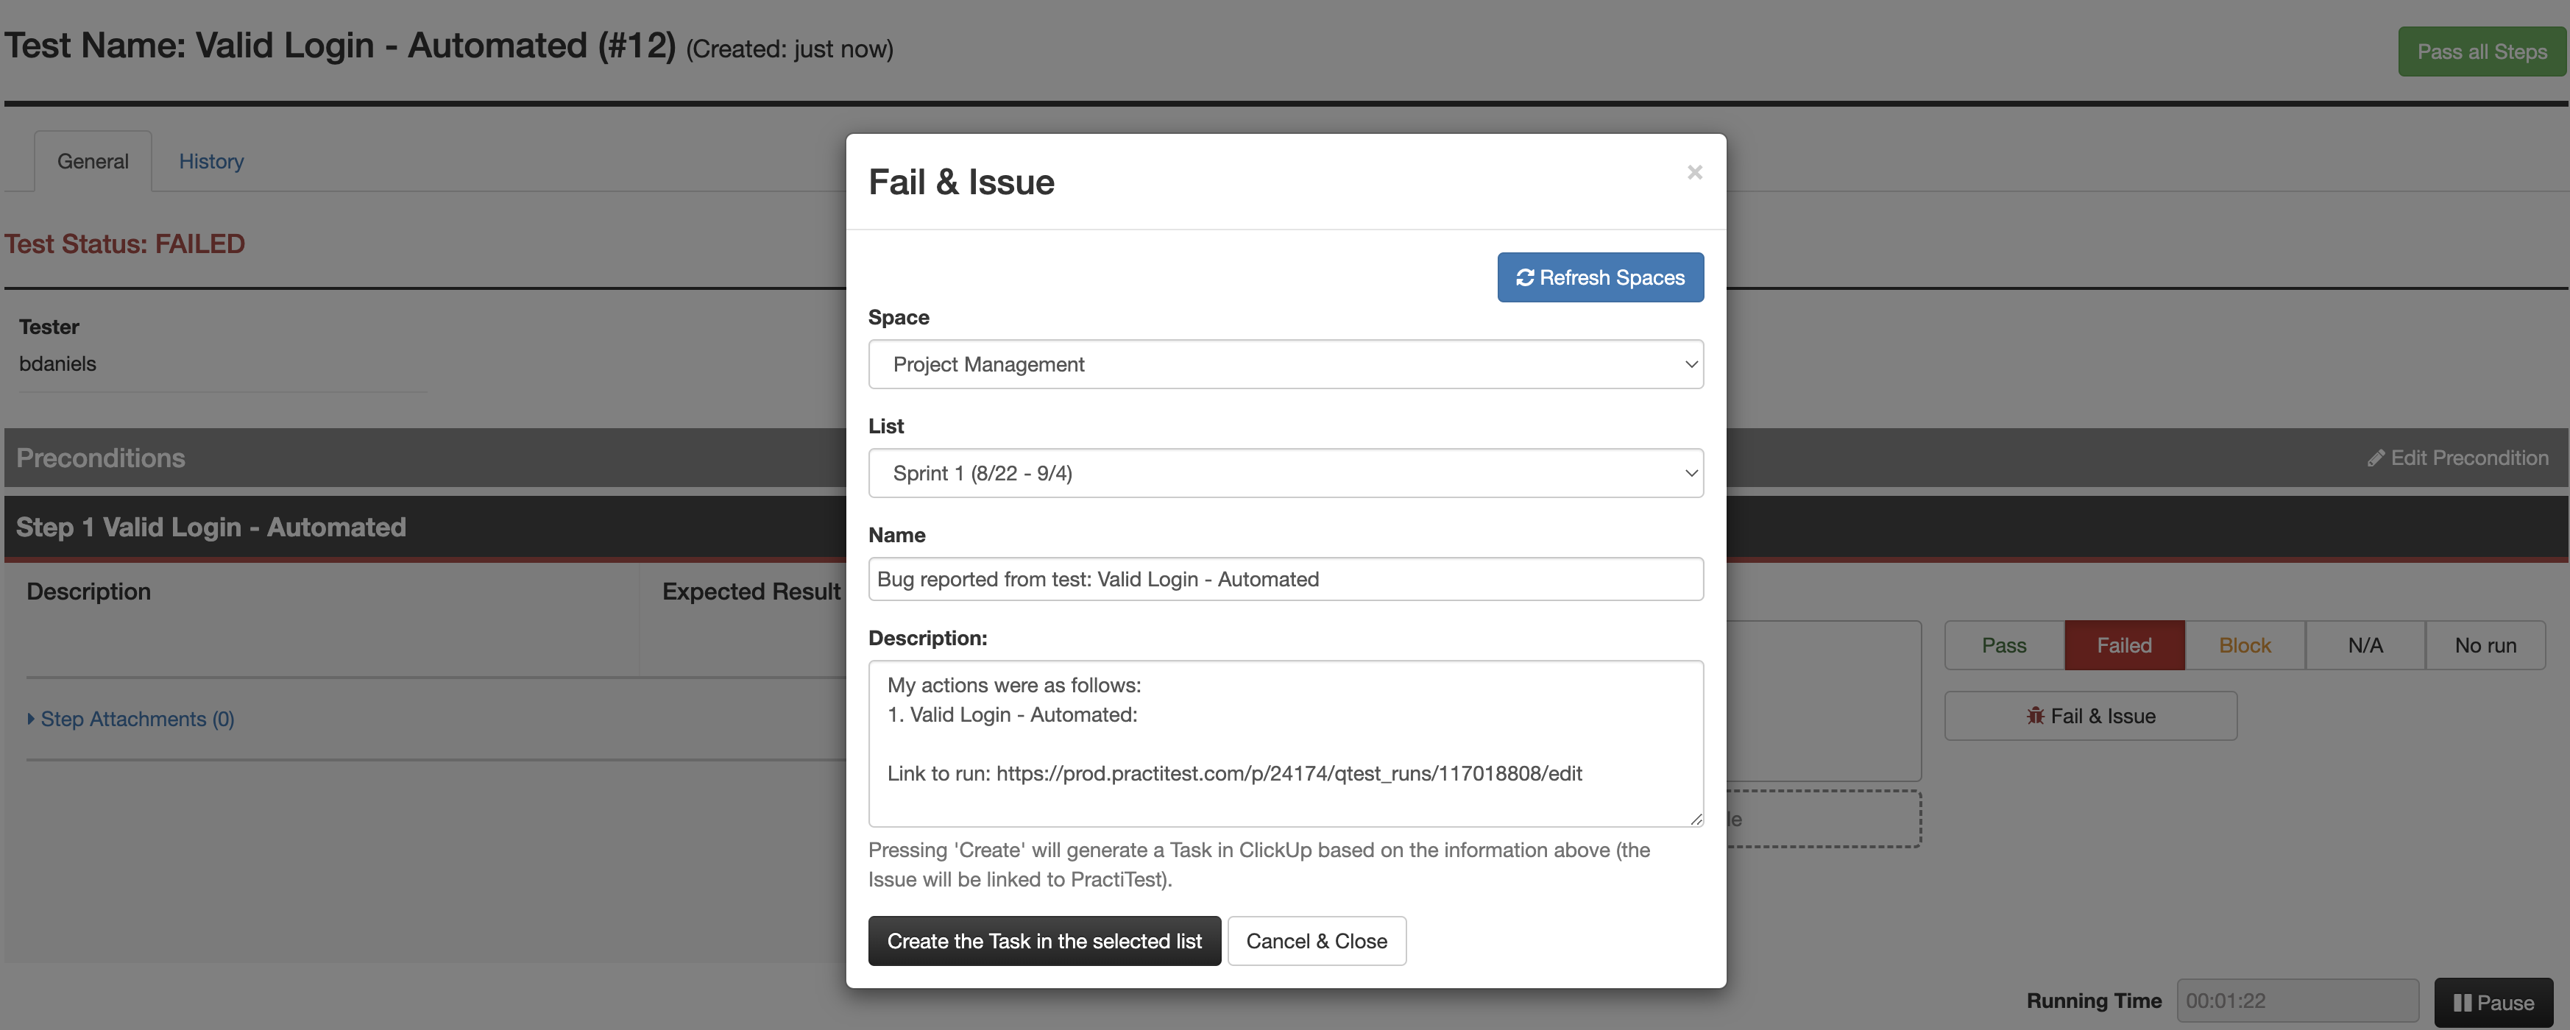Open the Space dropdown
The image size is (2570, 1030).
pyautogui.click(x=1285, y=364)
